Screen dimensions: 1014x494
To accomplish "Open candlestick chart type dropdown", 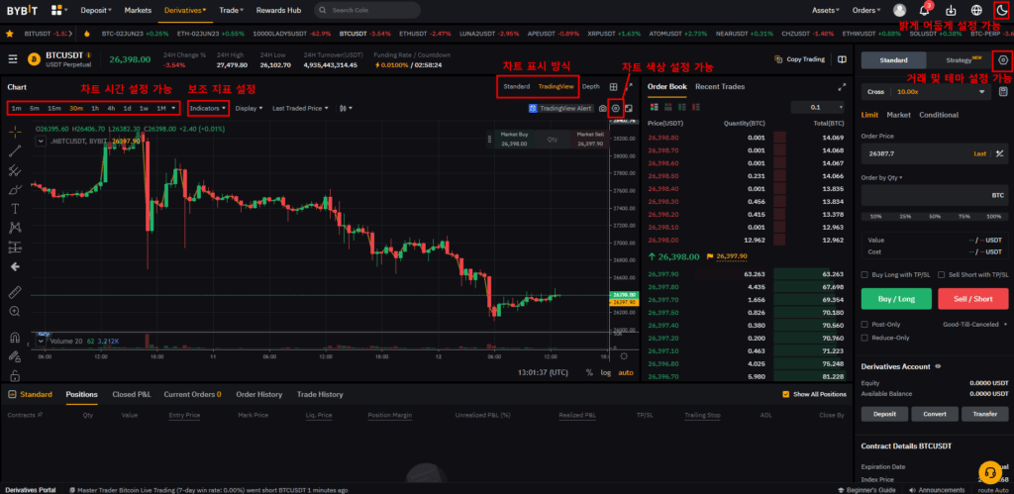I will 346,108.
